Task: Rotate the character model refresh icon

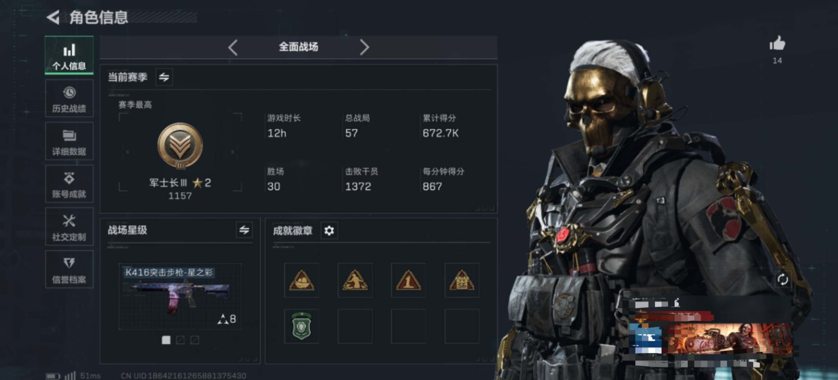Action: (782, 279)
